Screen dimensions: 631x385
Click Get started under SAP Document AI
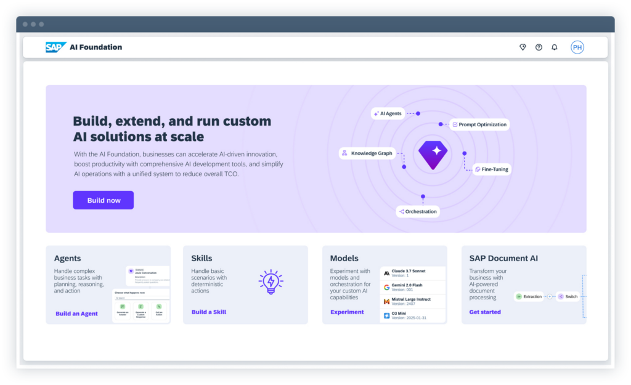484,312
